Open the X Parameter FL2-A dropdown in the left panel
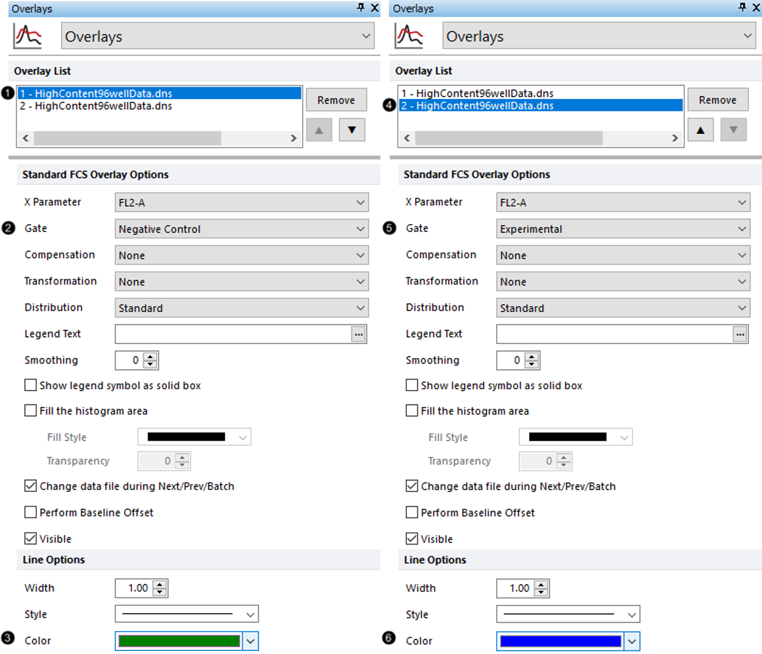This screenshot has width=762, height=654. click(x=242, y=203)
